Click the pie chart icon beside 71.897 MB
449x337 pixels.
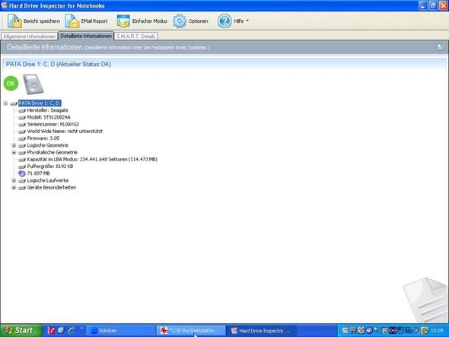pyautogui.click(x=22, y=173)
